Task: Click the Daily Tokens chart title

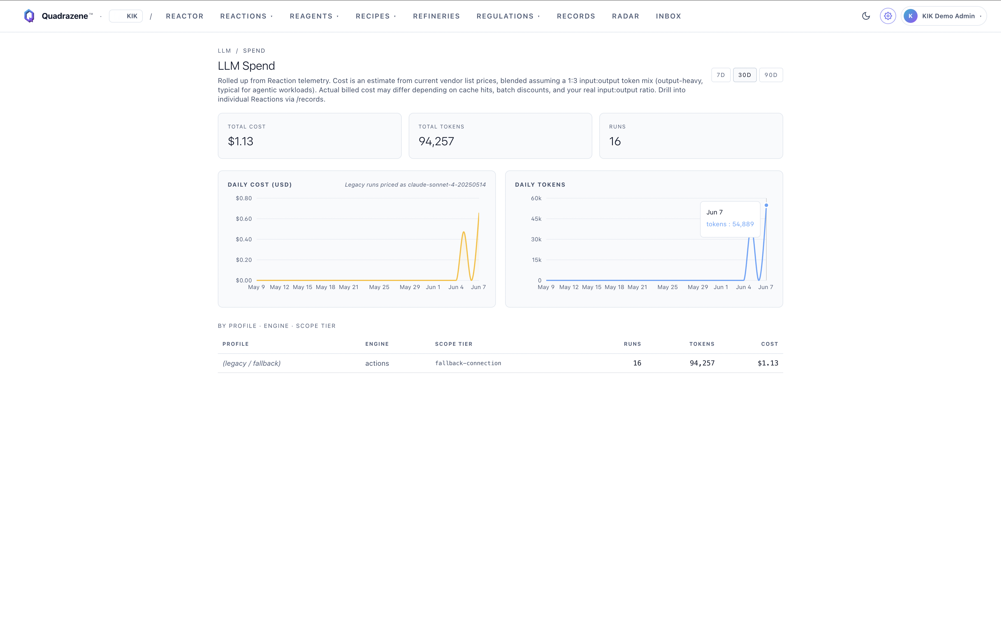Action: coord(540,185)
